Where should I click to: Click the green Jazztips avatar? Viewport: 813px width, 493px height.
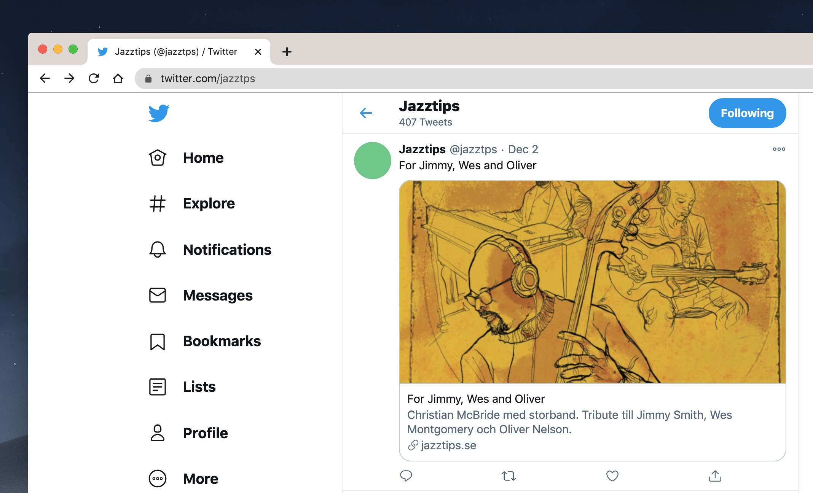[x=373, y=161]
